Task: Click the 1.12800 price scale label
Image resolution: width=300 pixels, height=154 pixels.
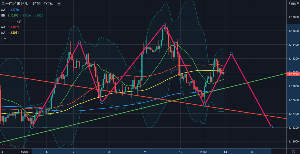Action: (x=293, y=86)
